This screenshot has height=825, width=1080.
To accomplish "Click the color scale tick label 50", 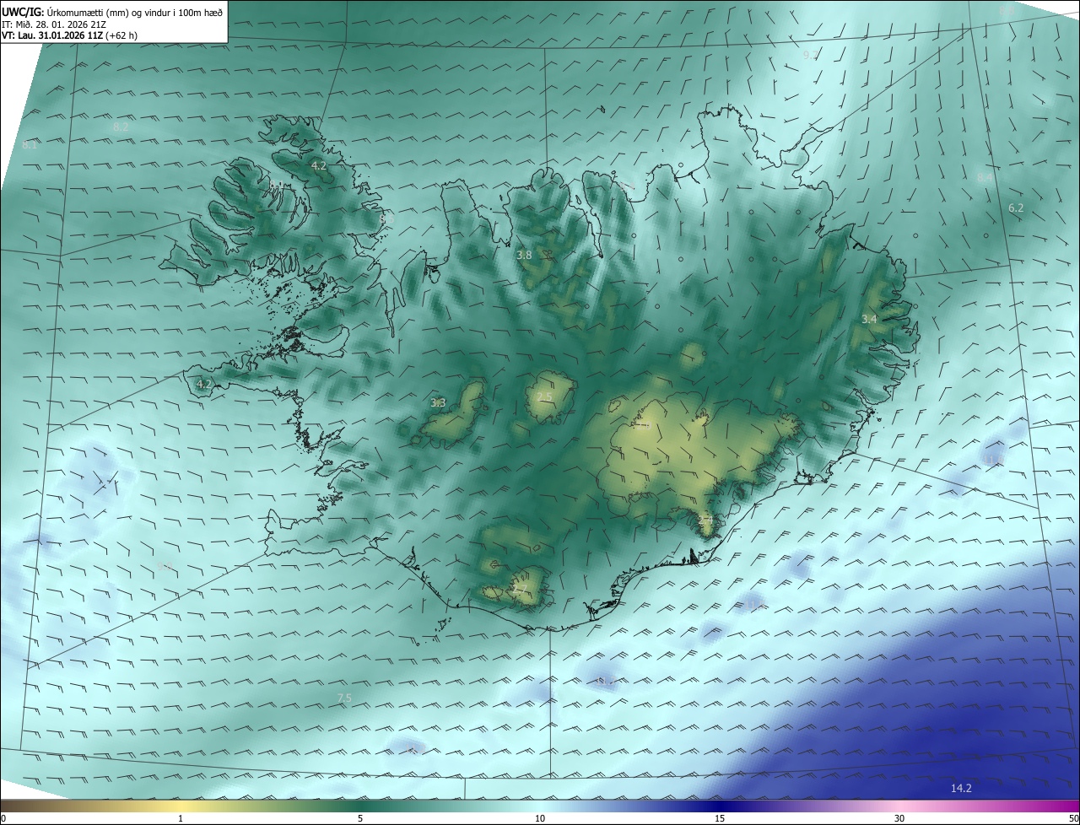I will (x=1073, y=818).
